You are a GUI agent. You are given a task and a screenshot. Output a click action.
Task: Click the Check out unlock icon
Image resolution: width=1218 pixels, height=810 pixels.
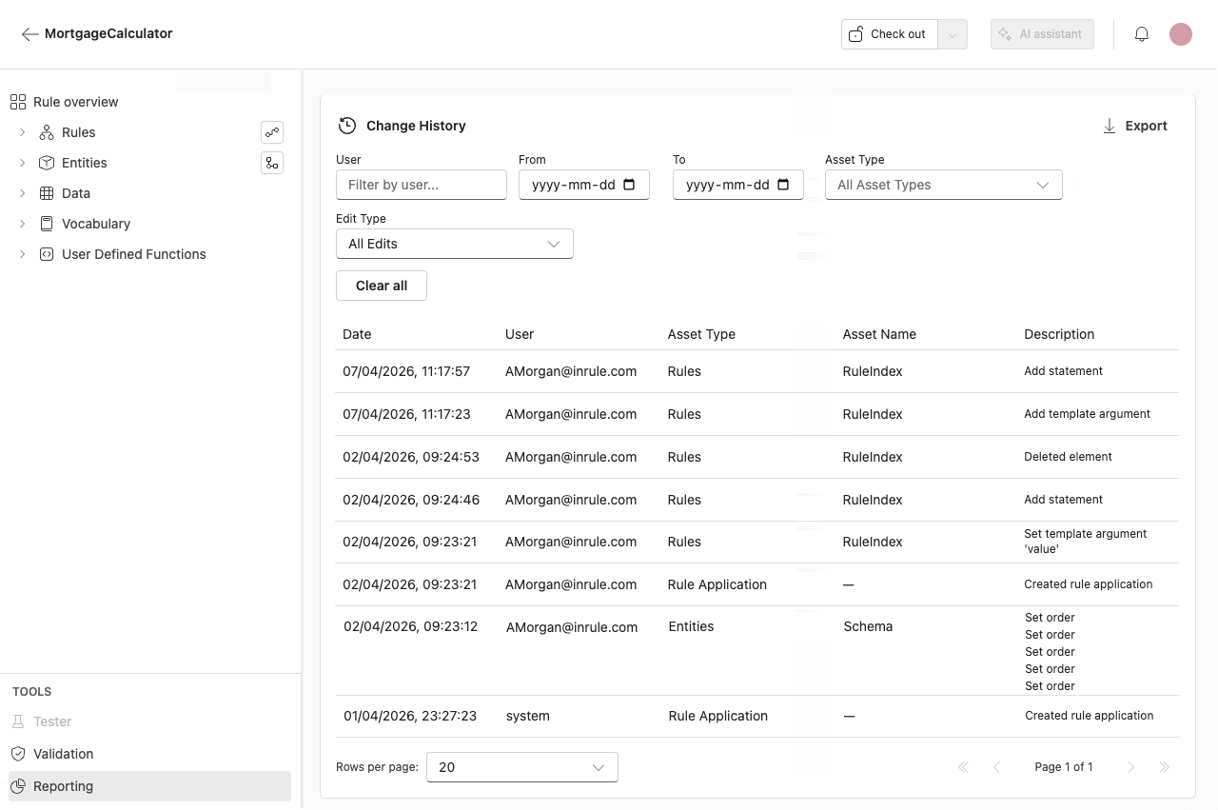click(x=855, y=34)
